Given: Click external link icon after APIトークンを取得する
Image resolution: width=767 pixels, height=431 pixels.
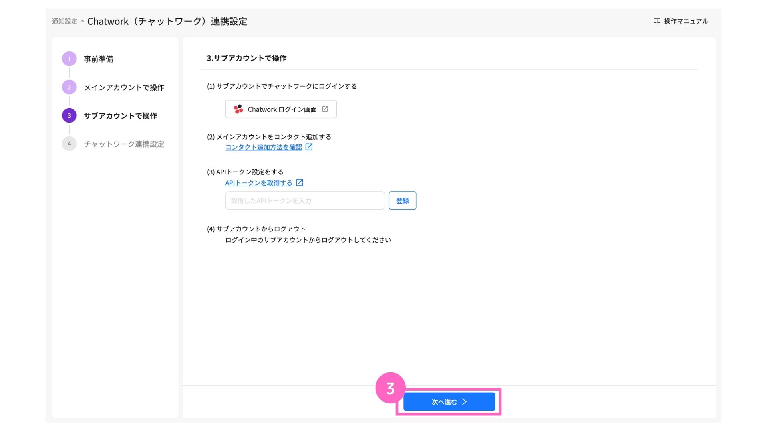Looking at the screenshot, I should [299, 182].
